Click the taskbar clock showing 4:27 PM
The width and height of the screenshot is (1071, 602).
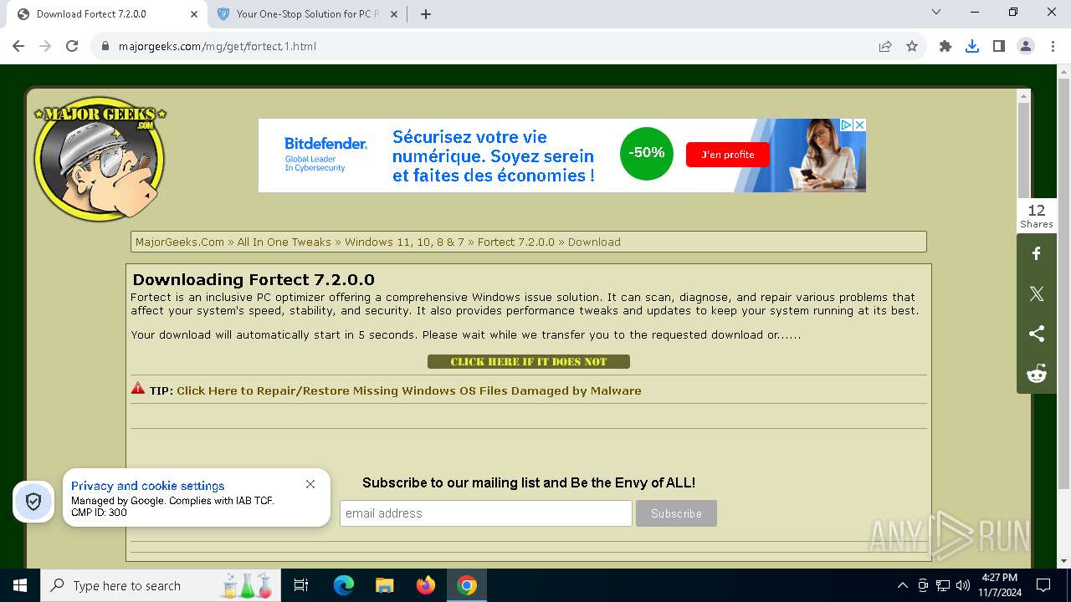[x=999, y=585]
